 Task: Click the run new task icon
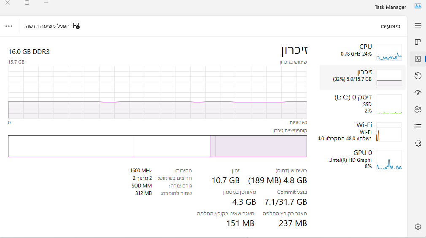[x=76, y=26]
